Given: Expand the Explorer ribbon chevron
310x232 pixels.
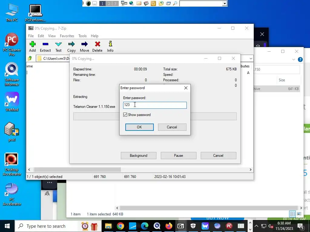Looking at the screenshot, I should (x=294, y=60).
